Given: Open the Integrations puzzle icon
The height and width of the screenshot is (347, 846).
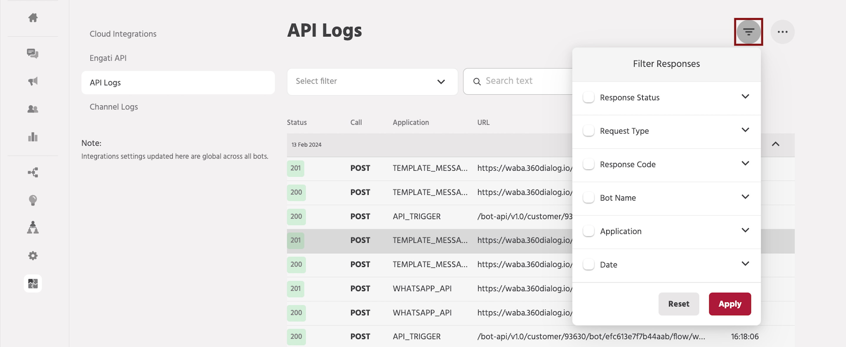Looking at the screenshot, I should click(x=33, y=283).
